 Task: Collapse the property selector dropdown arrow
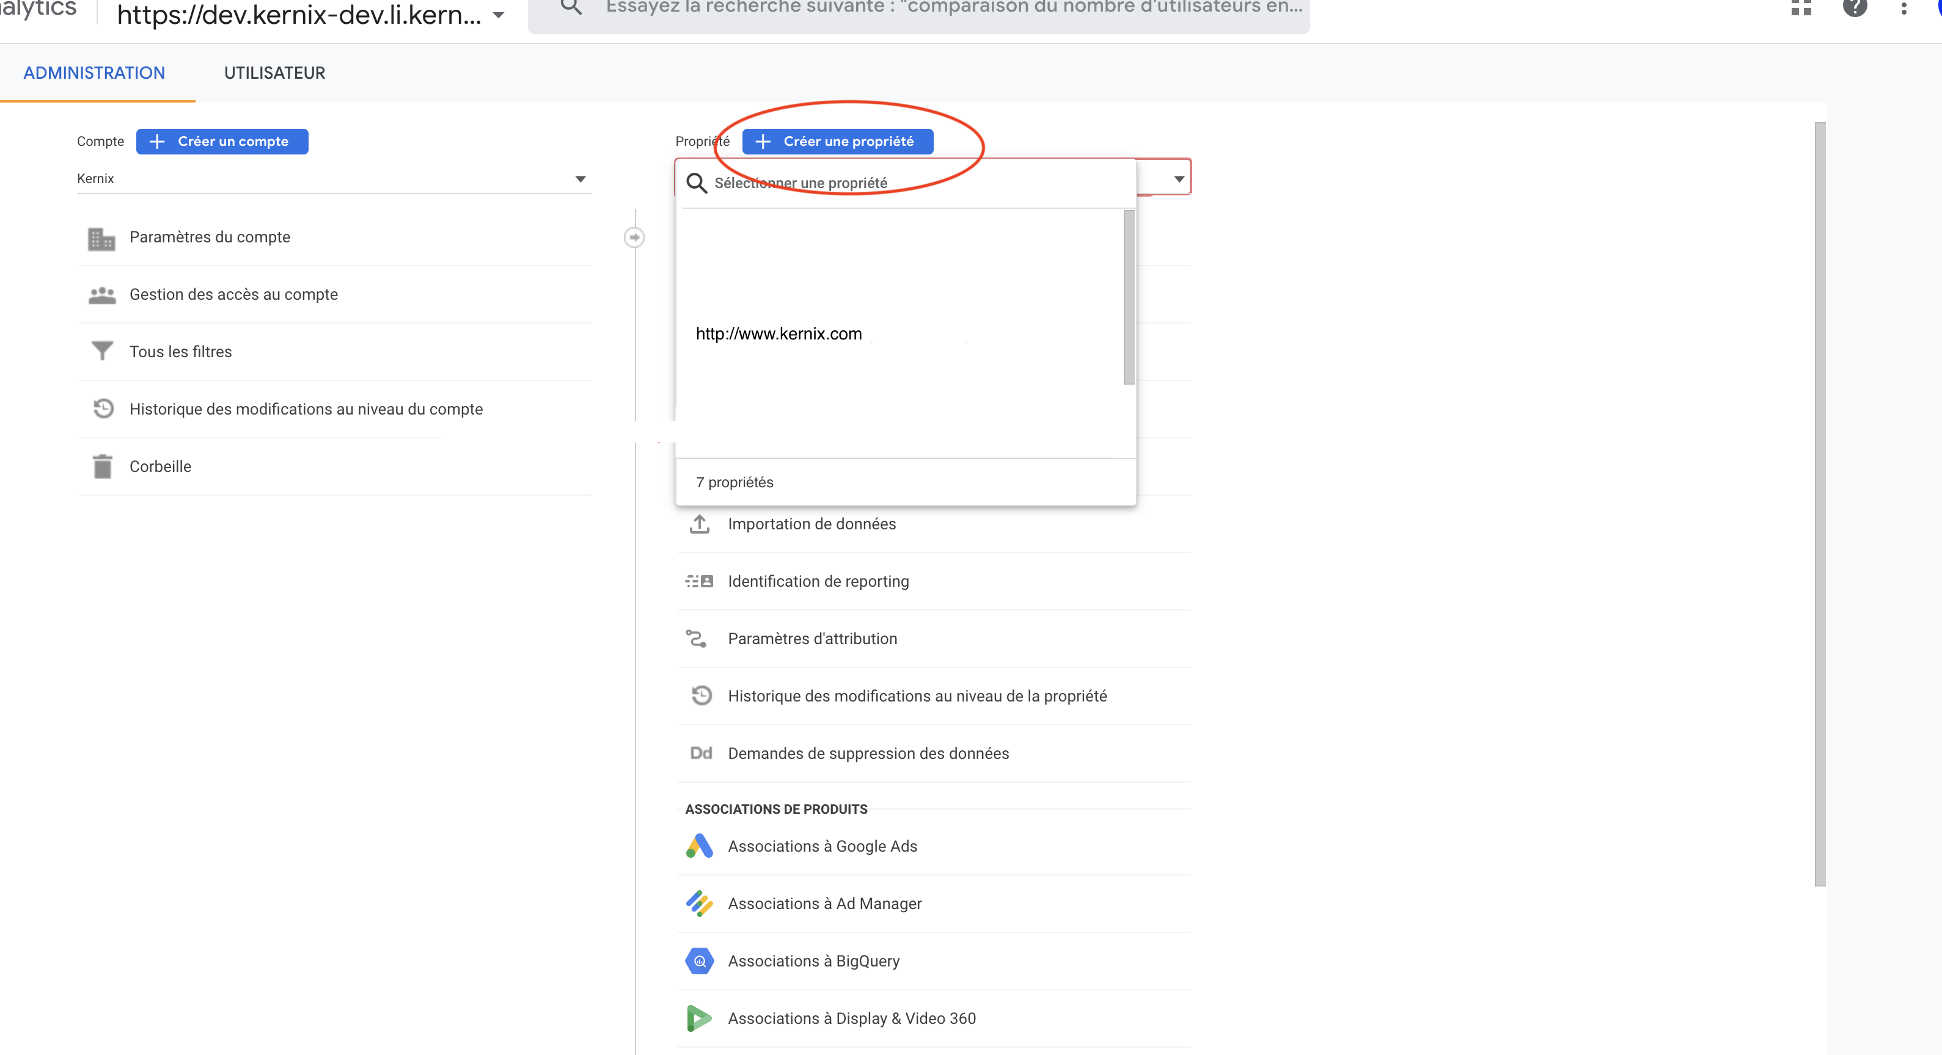(1179, 179)
